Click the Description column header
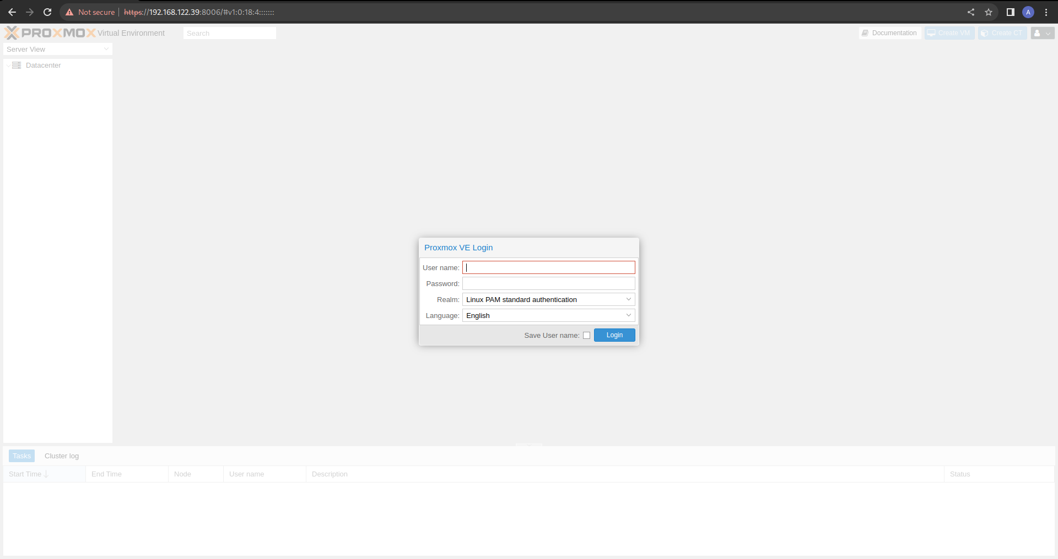1058x559 pixels. tap(625, 474)
